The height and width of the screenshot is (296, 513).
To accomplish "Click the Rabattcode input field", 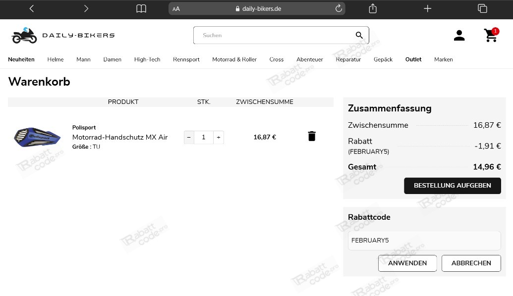I will click(x=424, y=240).
